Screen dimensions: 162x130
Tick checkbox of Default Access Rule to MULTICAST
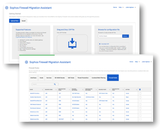click(x=140, y=119)
